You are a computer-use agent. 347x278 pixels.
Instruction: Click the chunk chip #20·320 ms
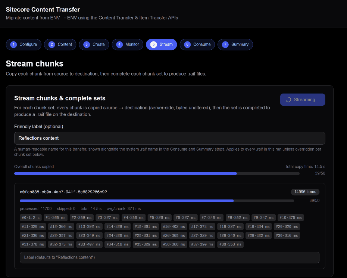click(287, 226)
